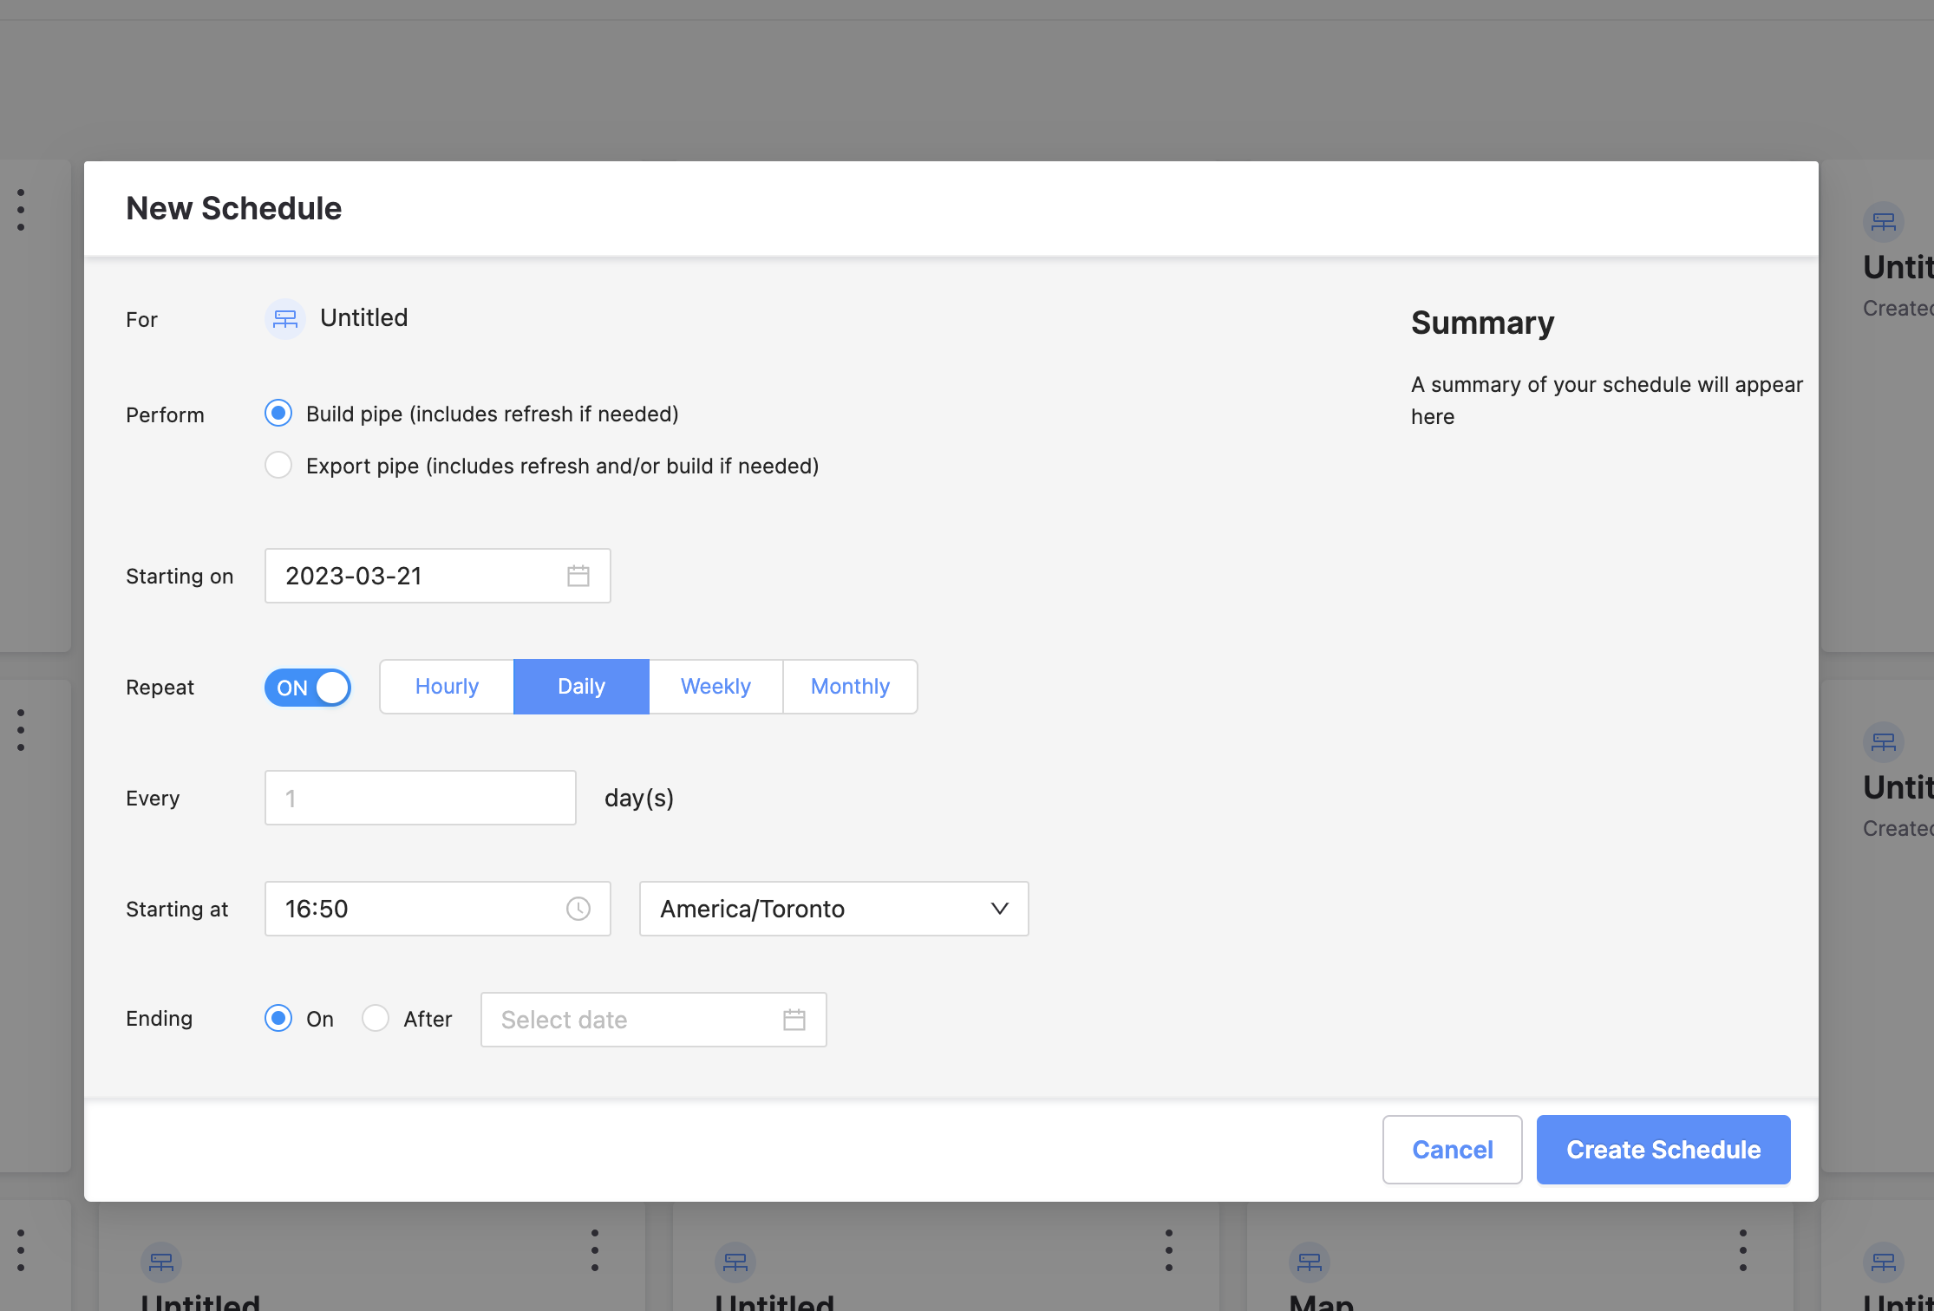This screenshot has width=1934, height=1311.
Task: Select the Daily repeat tab
Action: click(x=581, y=687)
